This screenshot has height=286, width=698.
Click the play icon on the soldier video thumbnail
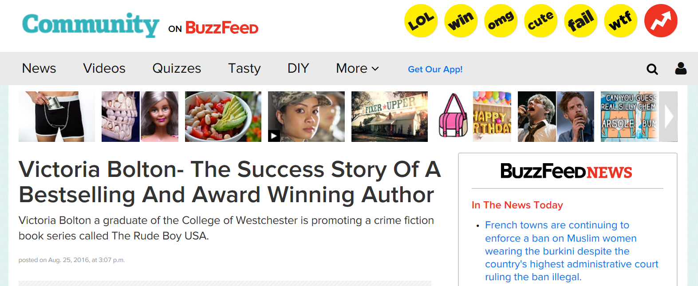[x=274, y=136]
